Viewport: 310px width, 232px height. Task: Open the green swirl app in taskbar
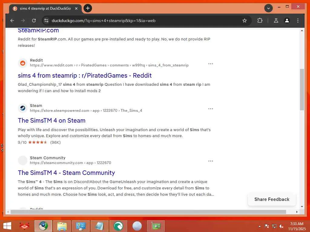(118, 226)
